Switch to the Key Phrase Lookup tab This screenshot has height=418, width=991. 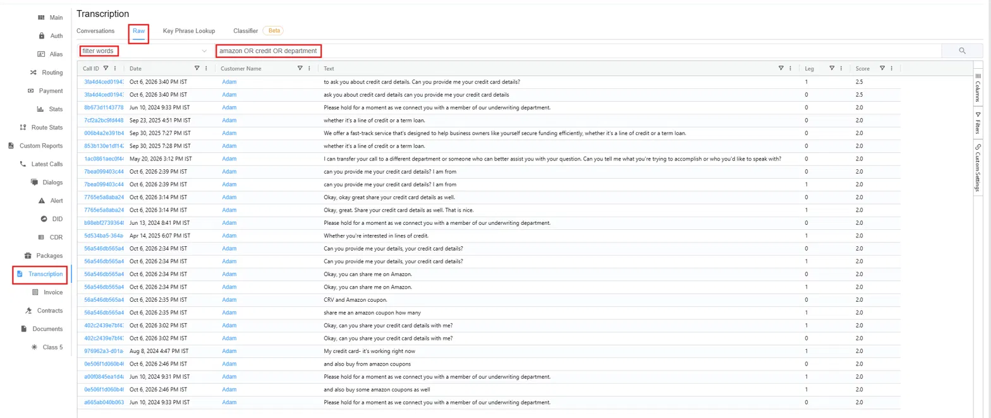189,30
